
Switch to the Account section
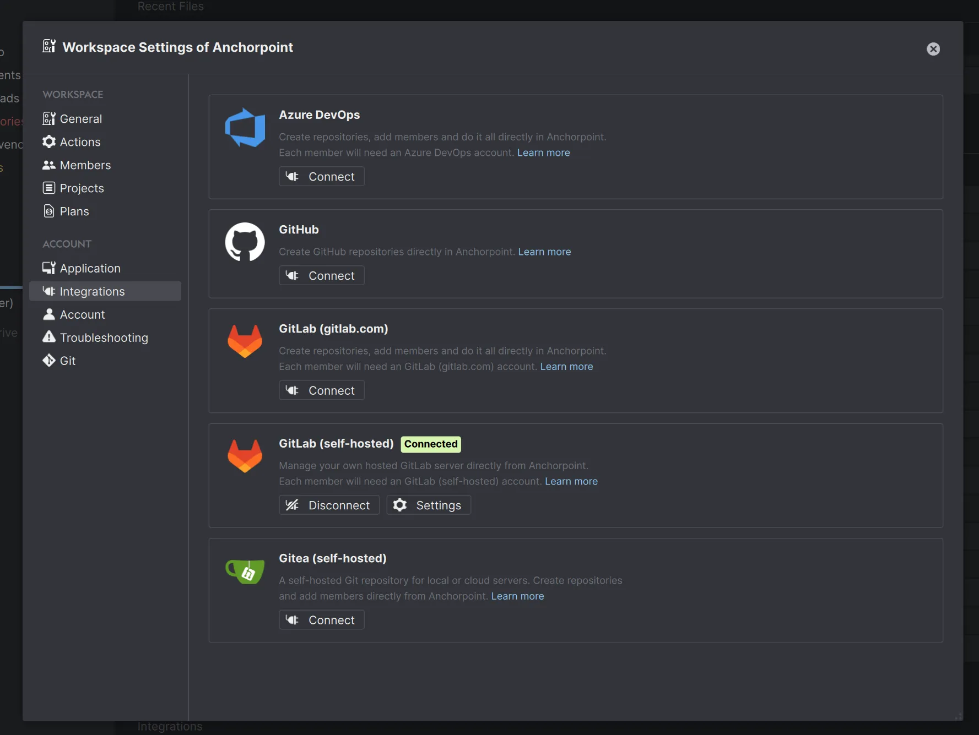click(x=82, y=314)
